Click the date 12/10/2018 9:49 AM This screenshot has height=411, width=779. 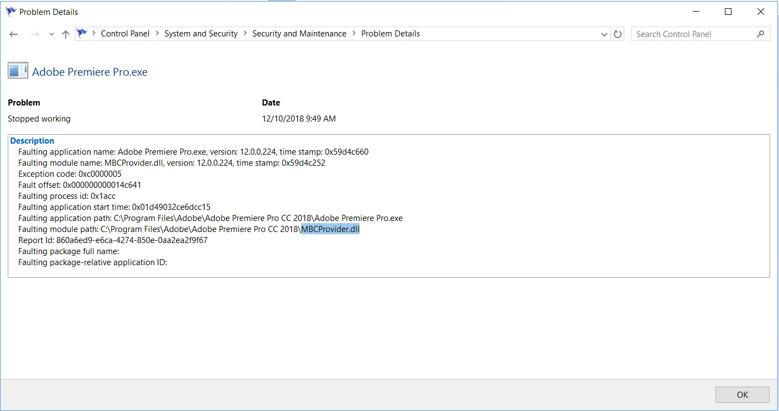pos(299,119)
